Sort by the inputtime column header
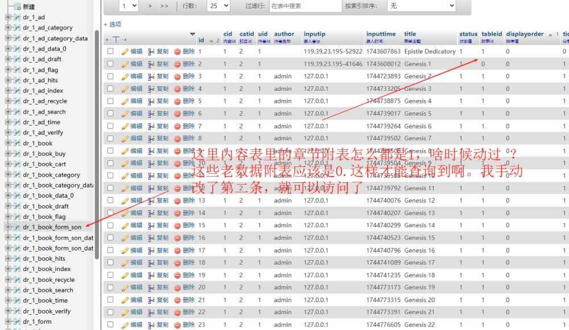Viewport: 569px width, 330px height. pyautogui.click(x=381, y=34)
